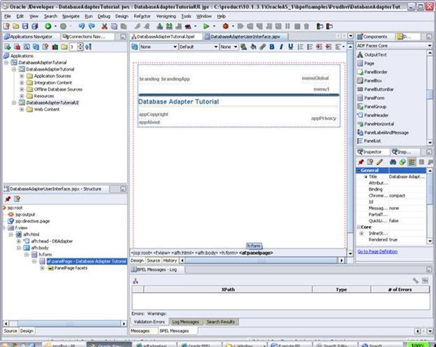Click the foreground color icon beside paint bucket

[244, 47]
